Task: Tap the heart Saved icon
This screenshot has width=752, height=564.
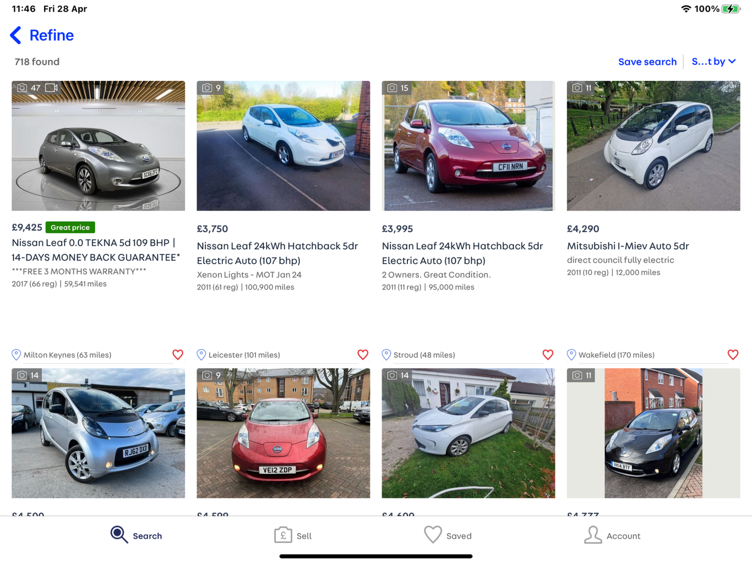Action: point(433,534)
